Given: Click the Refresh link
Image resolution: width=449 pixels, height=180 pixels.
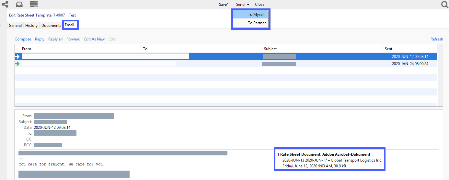Looking at the screenshot, I should click(x=437, y=39).
